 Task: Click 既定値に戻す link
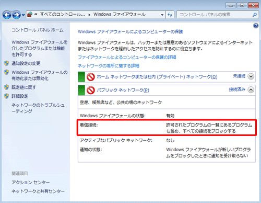pos(24,87)
